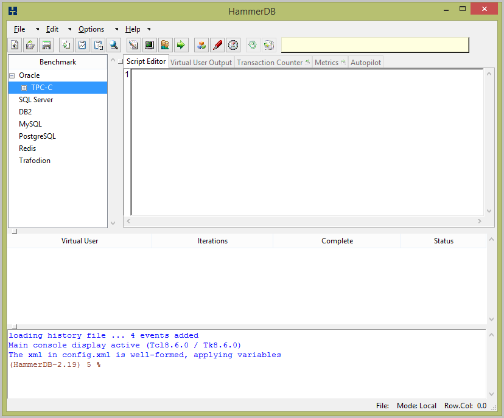Expand the TPC-C tree node
The height and width of the screenshot is (418, 504).
pyautogui.click(x=24, y=88)
